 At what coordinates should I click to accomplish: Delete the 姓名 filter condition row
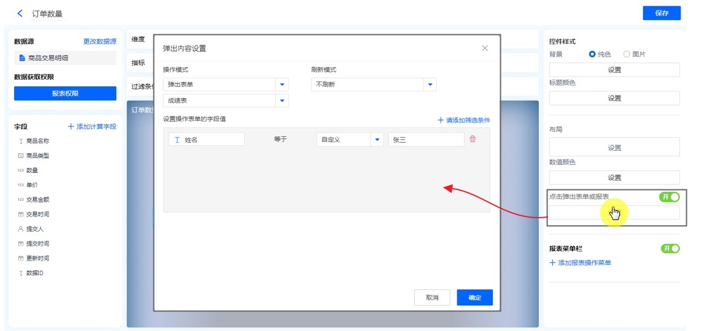pyautogui.click(x=473, y=139)
